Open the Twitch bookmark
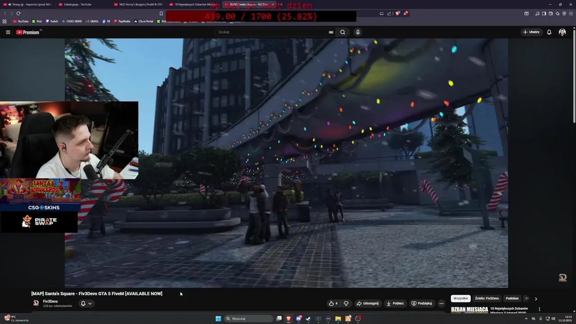Image resolution: width=576 pixels, height=324 pixels. [x=52, y=21]
